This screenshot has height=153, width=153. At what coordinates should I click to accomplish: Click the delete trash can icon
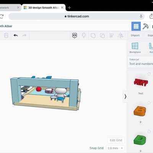(x=6, y=36)
